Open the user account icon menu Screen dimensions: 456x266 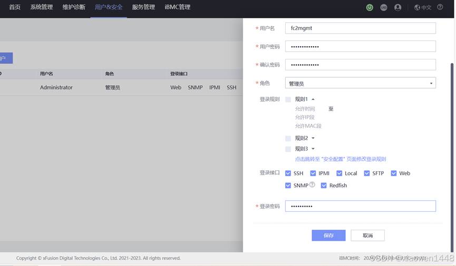click(x=398, y=7)
